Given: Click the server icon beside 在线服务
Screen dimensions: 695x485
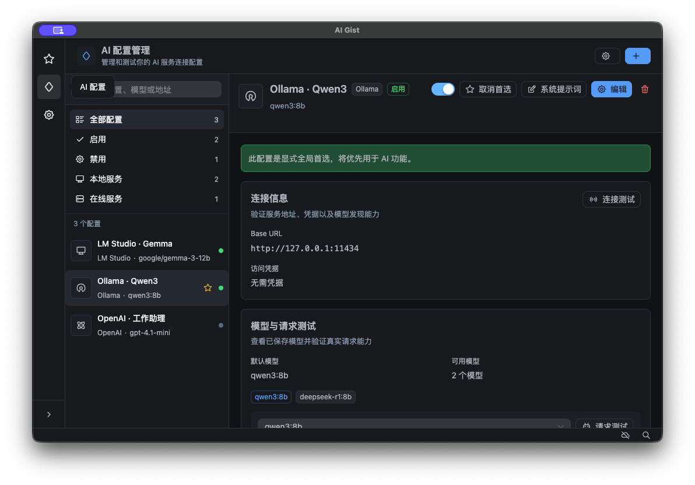Looking at the screenshot, I should 80,199.
